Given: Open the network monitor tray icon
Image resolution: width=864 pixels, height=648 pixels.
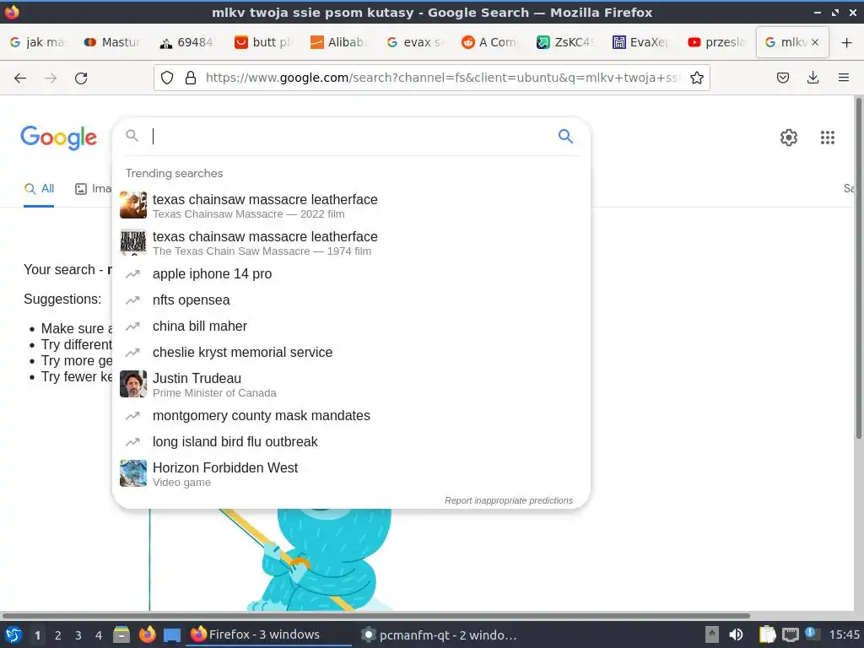Looking at the screenshot, I should (790, 634).
